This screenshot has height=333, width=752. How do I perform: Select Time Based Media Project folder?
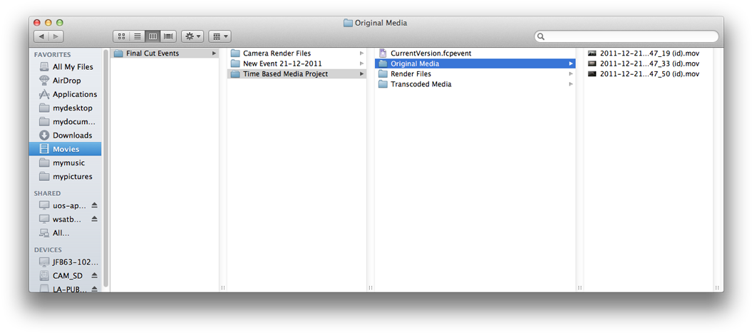tap(297, 74)
